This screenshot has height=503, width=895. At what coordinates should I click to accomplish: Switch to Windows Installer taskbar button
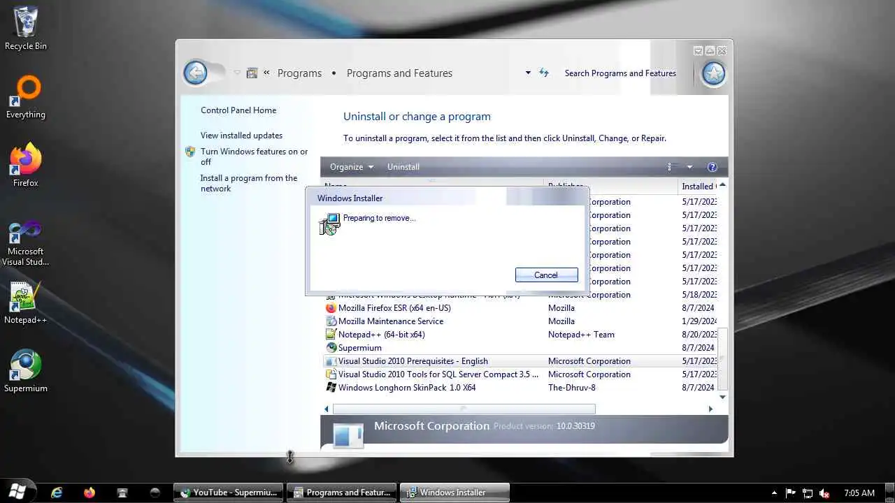[454, 493]
